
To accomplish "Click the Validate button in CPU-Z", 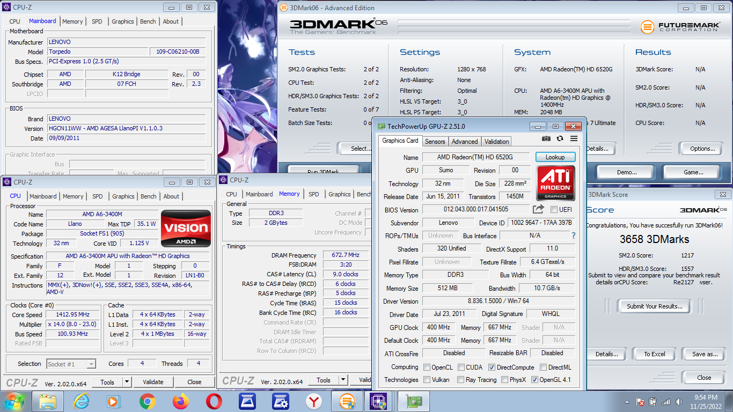I will coord(153,382).
